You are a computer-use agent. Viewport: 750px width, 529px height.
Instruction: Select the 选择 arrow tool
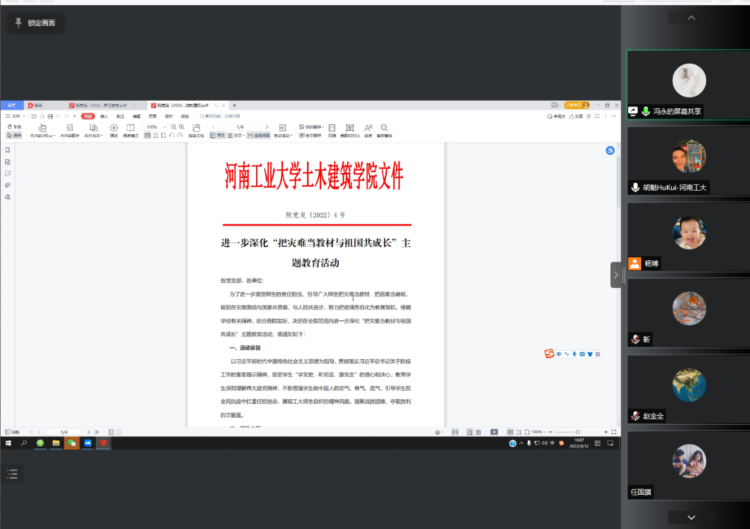pos(13,135)
